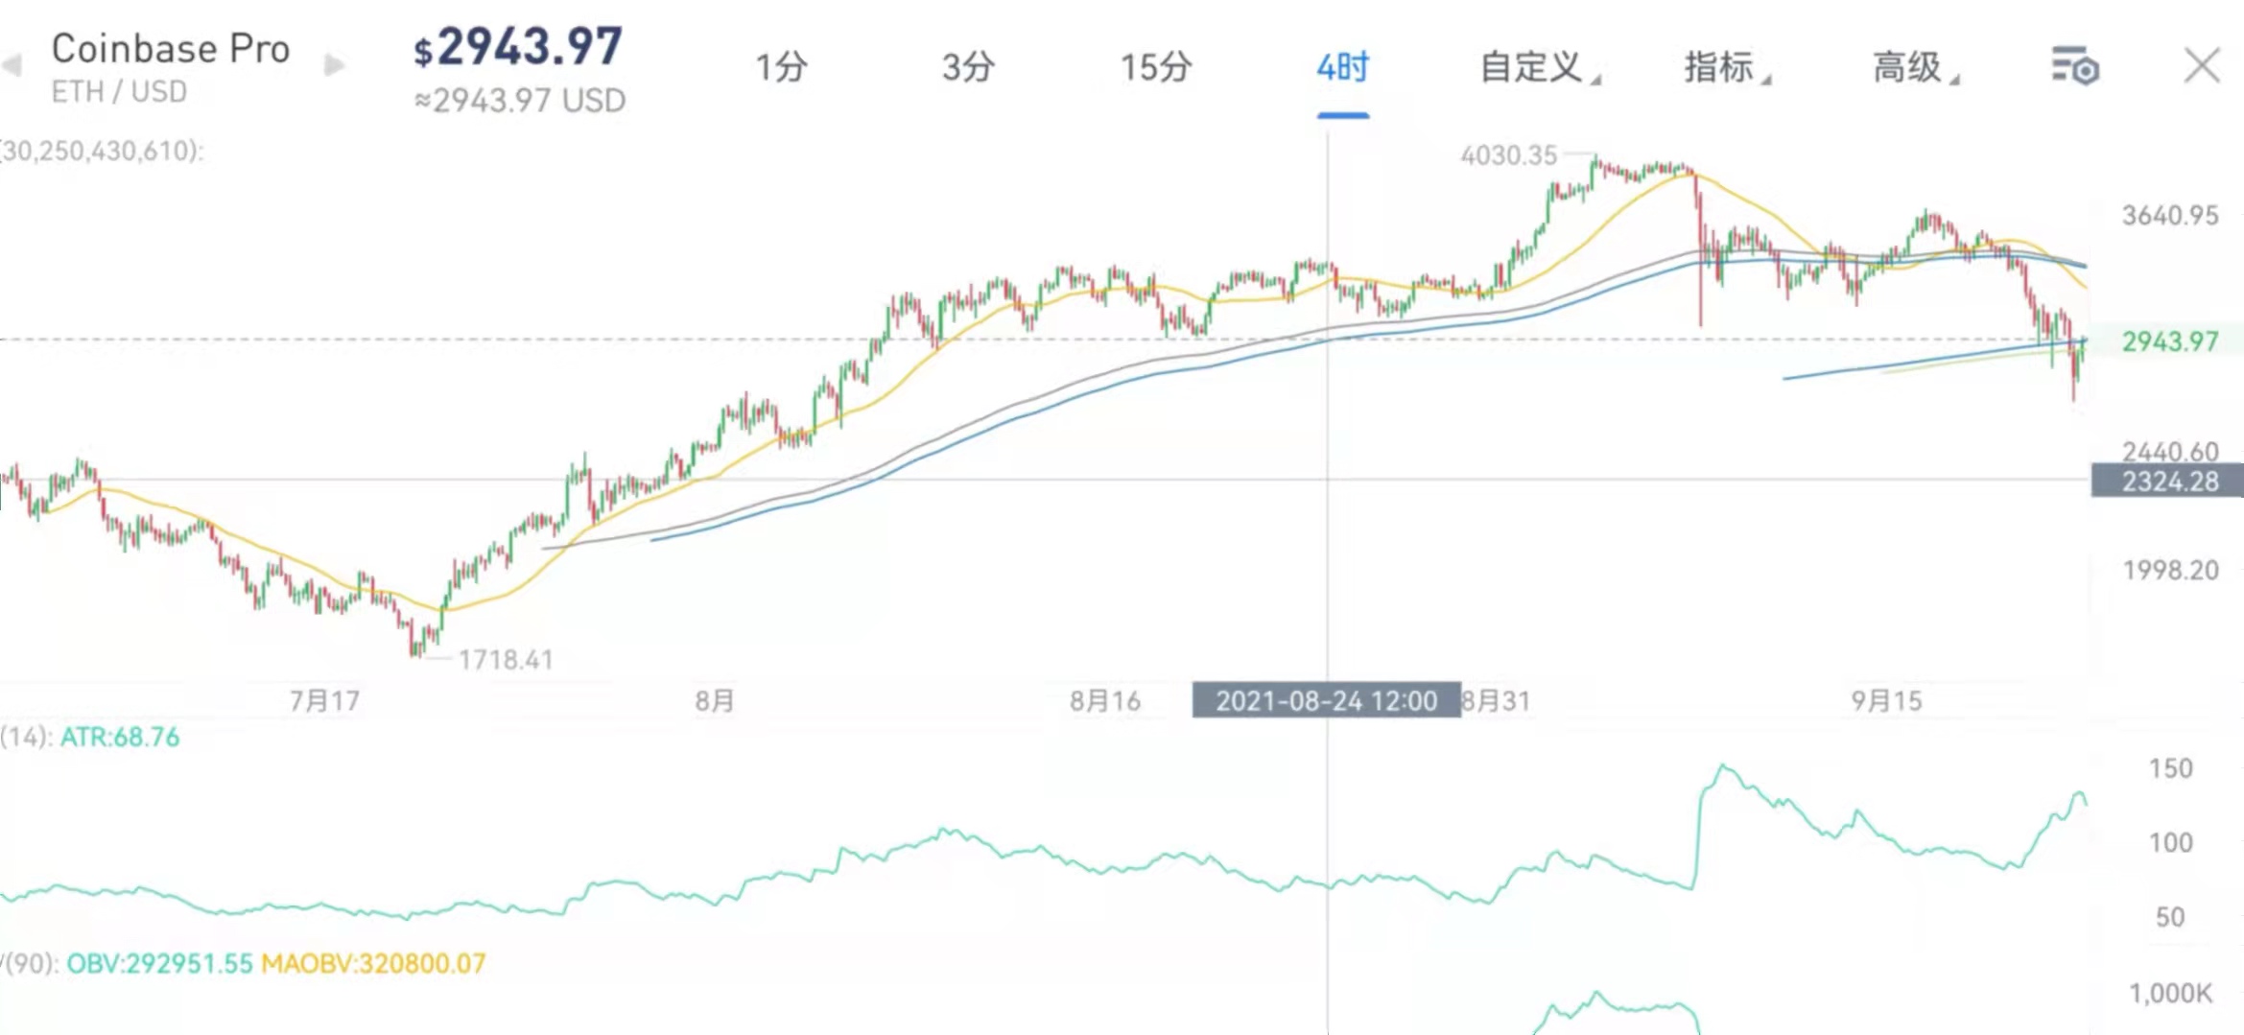Select the 1分 timeframe tab
The width and height of the screenshot is (2244, 1035).
coord(781,67)
